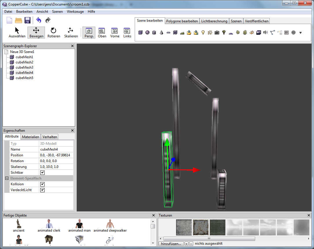Disable the VerdecktLicht checkbox
Image resolution: width=314 pixels, height=249 pixels.
coord(43,190)
